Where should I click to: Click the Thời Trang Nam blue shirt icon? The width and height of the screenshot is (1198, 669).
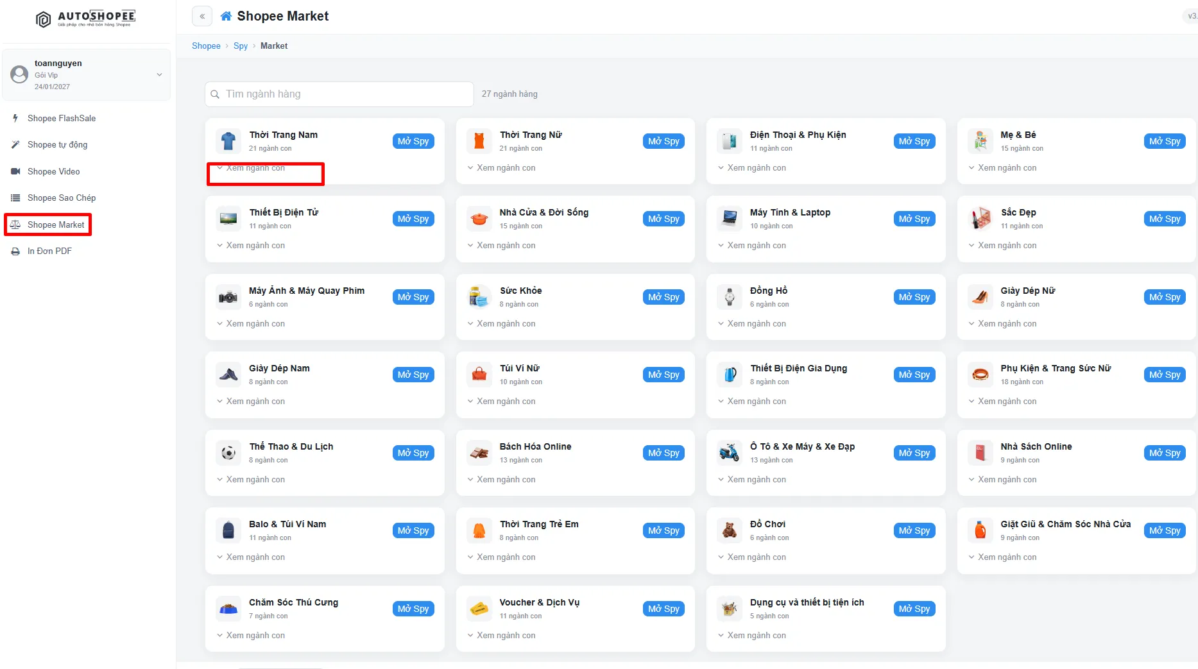(x=228, y=141)
